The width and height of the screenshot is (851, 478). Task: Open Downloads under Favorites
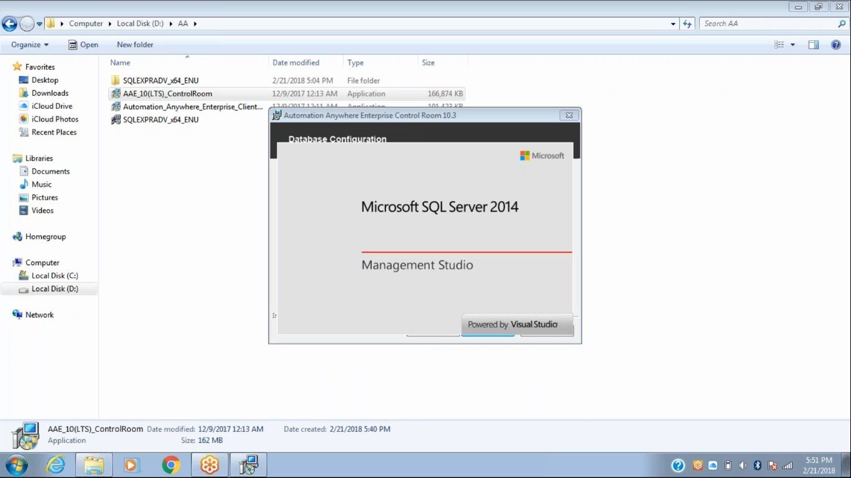pos(50,93)
